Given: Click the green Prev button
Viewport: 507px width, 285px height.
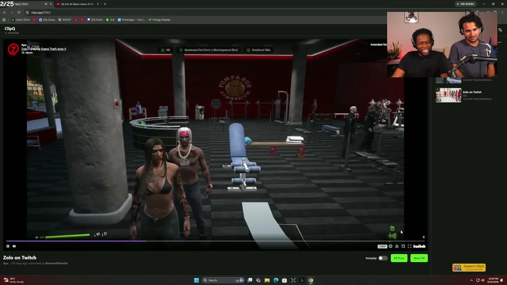Looking at the screenshot, I should click(x=399, y=258).
